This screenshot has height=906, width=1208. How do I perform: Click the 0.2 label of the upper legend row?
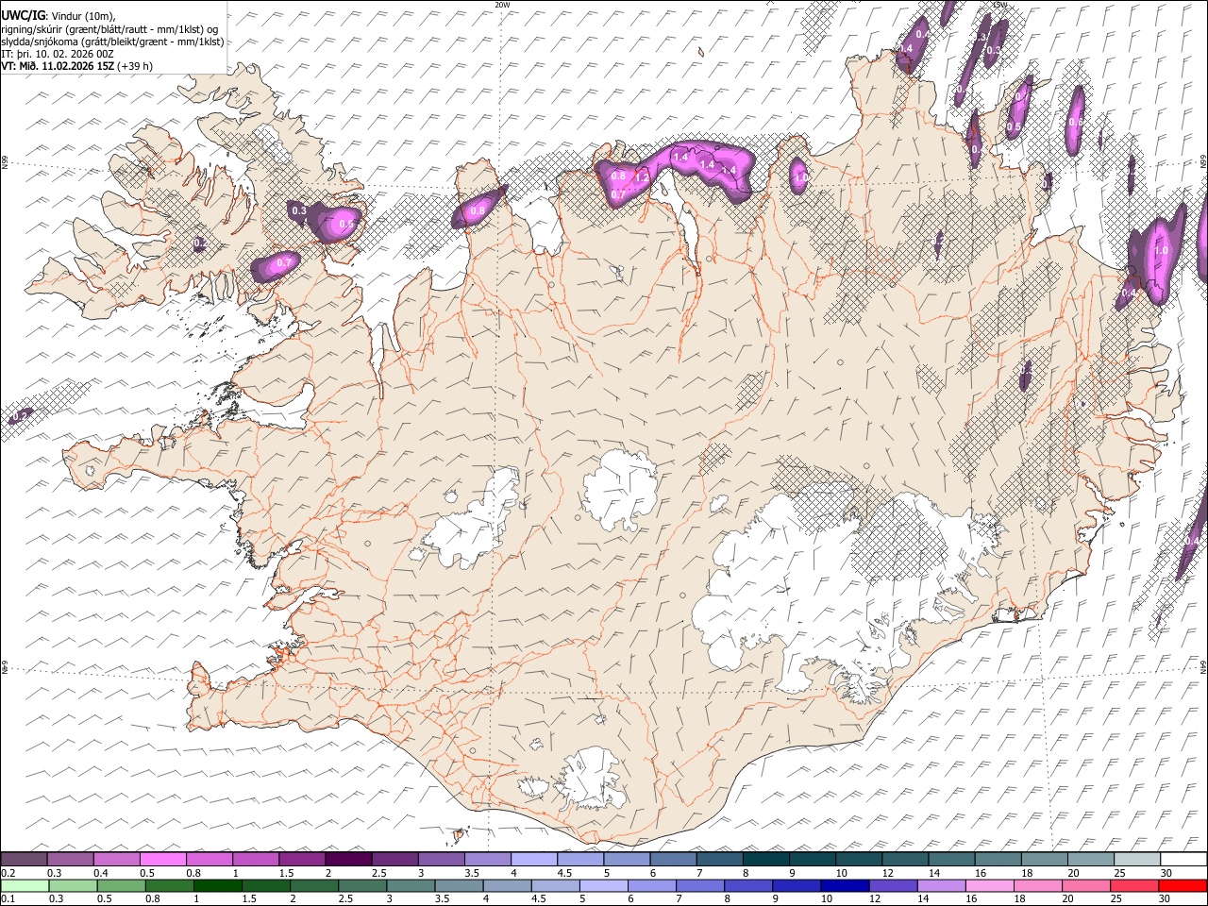point(7,873)
